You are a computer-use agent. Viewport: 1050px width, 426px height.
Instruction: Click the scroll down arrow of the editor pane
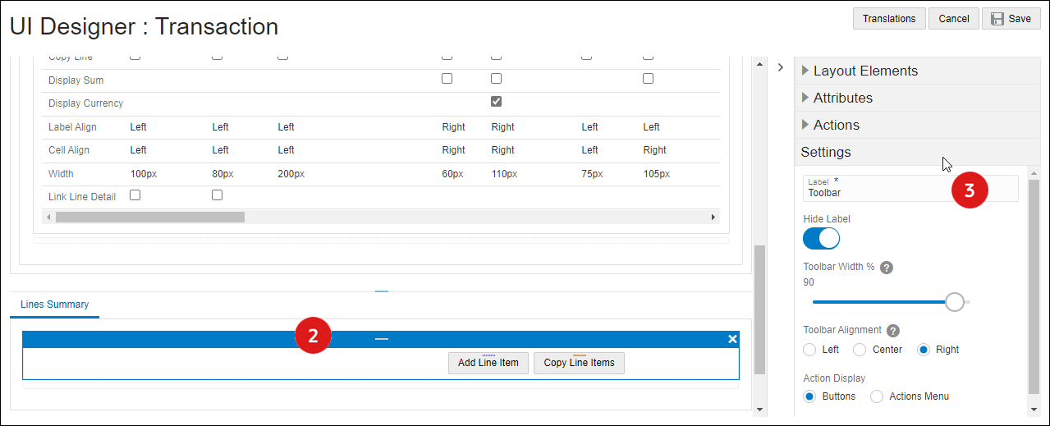tap(759, 410)
